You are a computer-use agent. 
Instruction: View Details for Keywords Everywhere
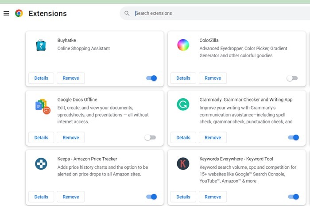183,197
